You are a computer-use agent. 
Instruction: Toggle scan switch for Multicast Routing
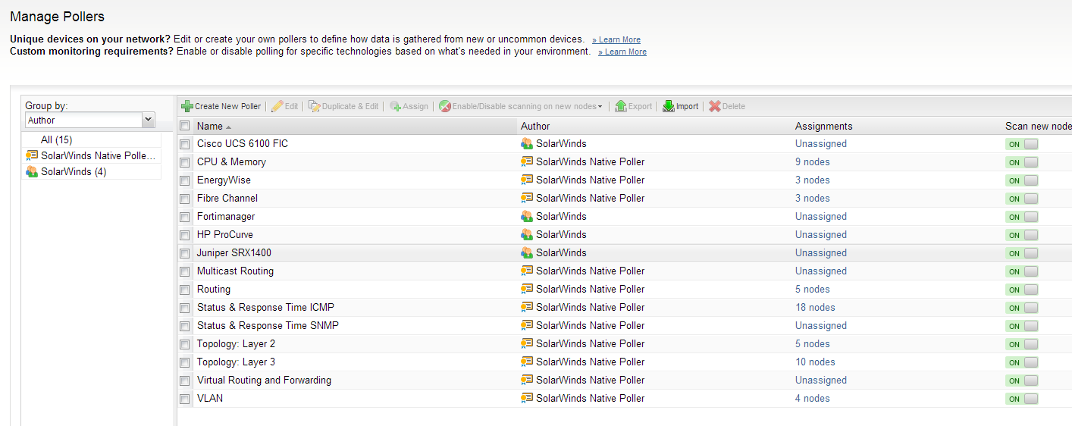tap(1022, 271)
